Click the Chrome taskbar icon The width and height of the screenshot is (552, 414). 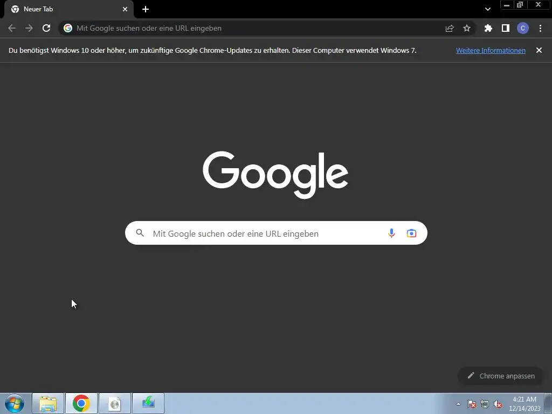tap(81, 403)
